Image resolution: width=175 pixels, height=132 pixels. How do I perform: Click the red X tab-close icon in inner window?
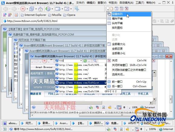click(x=154, y=61)
